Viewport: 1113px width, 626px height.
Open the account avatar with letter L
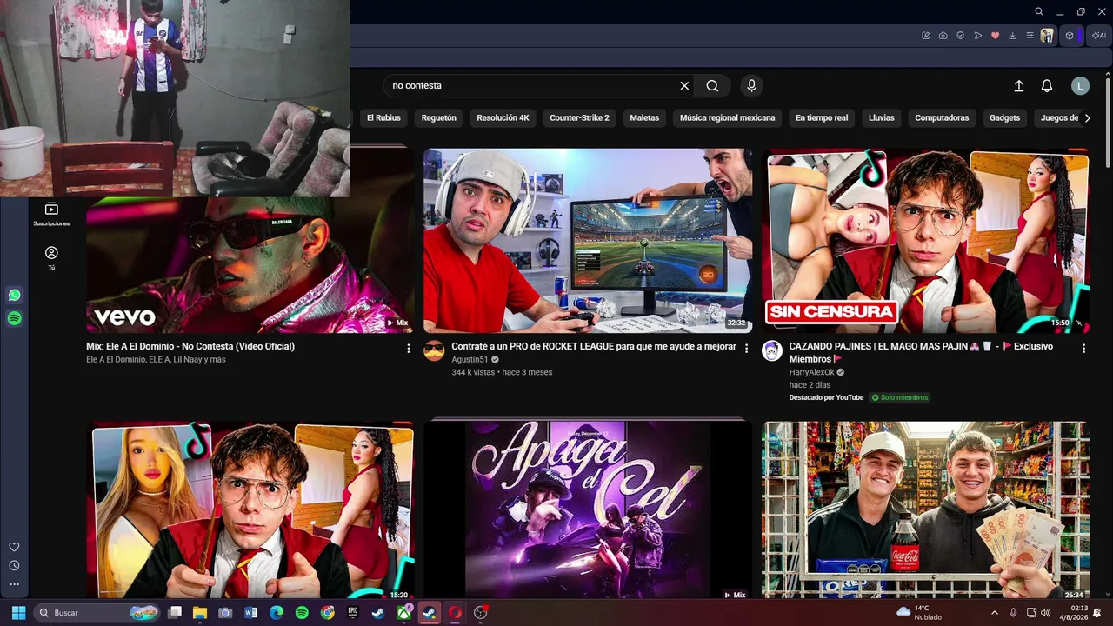tap(1080, 86)
